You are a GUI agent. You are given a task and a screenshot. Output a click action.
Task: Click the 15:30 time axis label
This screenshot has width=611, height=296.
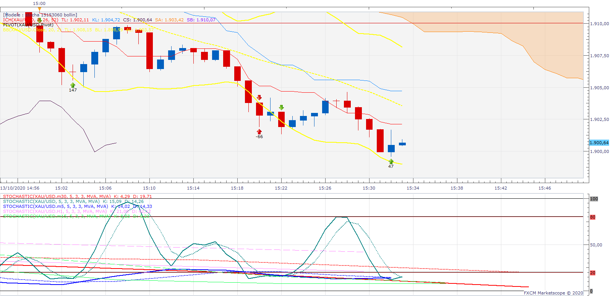click(369, 188)
